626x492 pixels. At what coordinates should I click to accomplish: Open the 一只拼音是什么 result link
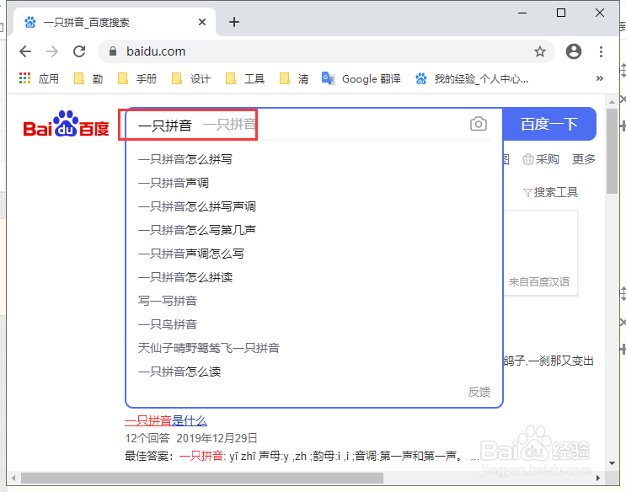point(166,420)
